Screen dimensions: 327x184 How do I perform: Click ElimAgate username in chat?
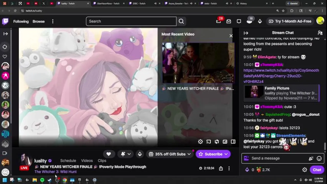pos(267,57)
